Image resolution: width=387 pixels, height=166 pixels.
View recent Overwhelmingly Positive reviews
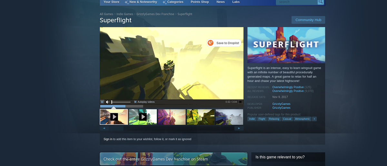pyautogui.click(x=288, y=87)
